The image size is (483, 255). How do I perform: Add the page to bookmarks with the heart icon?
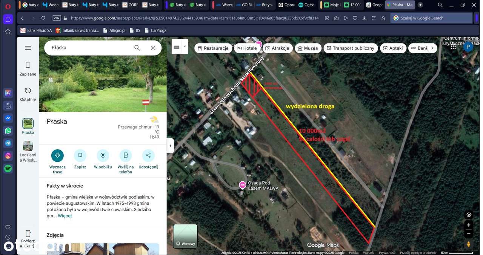[355, 18]
